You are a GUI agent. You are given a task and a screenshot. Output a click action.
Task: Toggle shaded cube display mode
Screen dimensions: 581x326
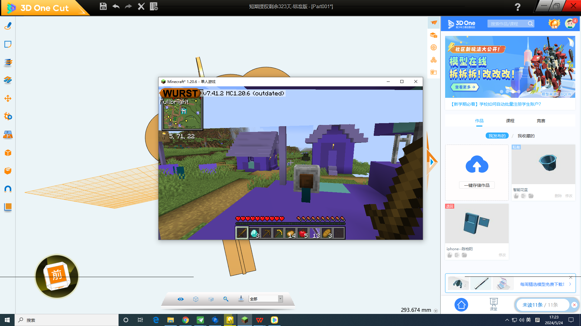click(x=211, y=299)
